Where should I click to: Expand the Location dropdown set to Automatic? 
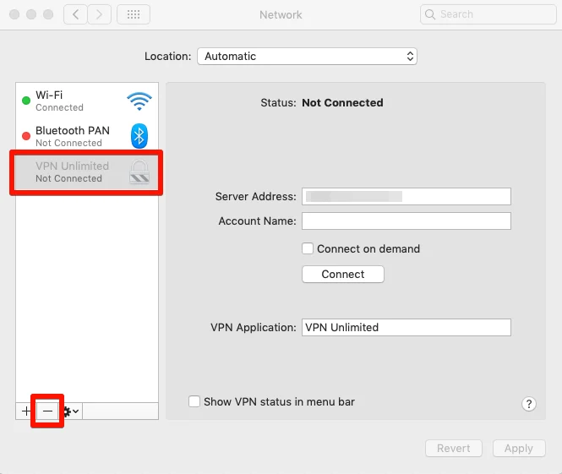(307, 57)
